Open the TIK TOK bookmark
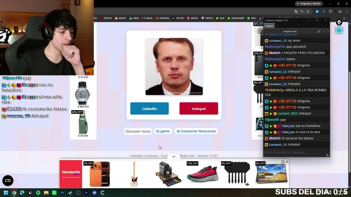The width and height of the screenshot is (351, 197). [178, 18]
